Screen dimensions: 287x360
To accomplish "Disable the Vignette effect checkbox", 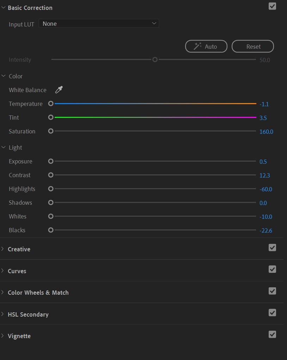I will coord(272,334).
